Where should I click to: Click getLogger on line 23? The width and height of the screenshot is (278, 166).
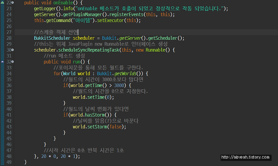[x=45, y=8]
